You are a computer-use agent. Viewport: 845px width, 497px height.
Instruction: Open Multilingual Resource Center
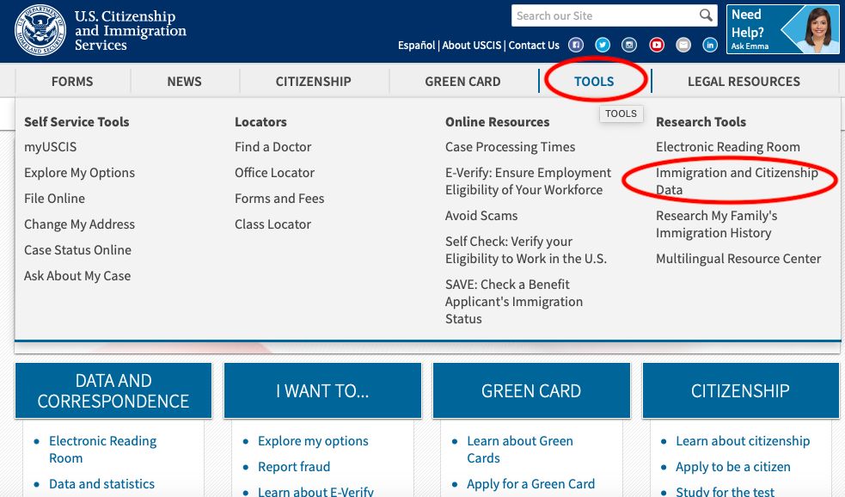(x=738, y=259)
